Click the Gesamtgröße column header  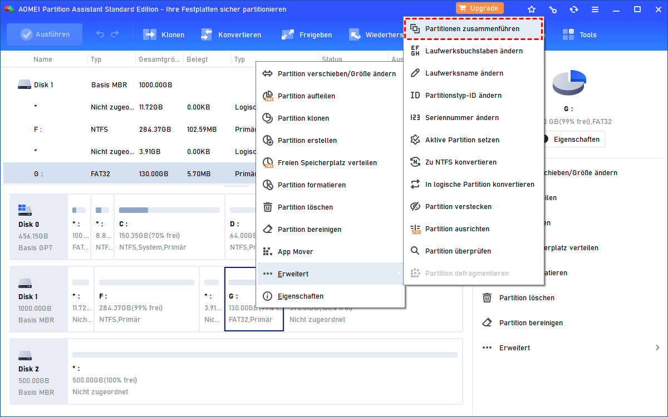(x=159, y=59)
